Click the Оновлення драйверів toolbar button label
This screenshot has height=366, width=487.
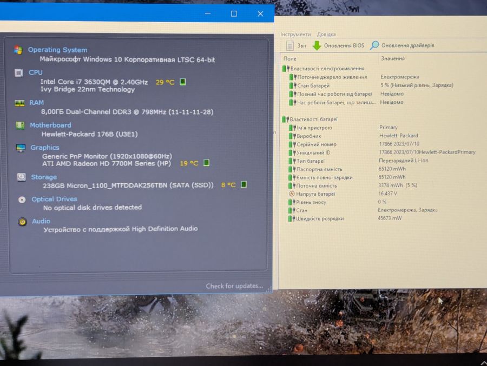pyautogui.click(x=407, y=45)
